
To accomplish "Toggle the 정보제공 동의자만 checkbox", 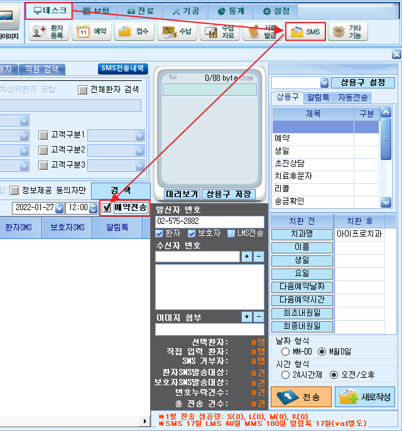I will (x=14, y=191).
